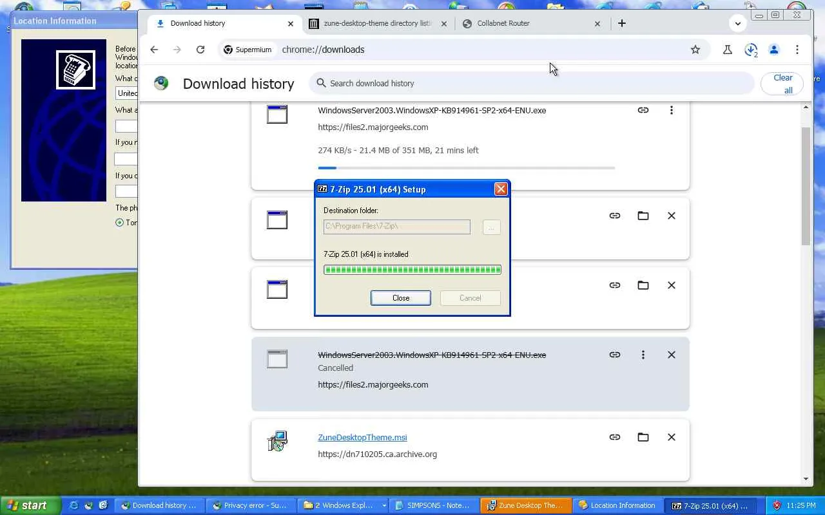Close the Download history tab
The image size is (825, 515).
(291, 23)
